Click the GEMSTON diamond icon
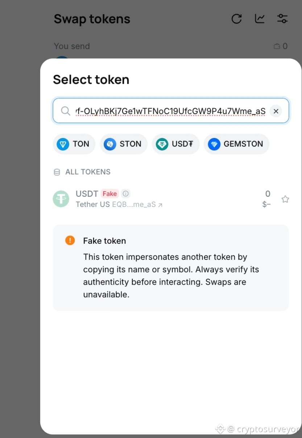302x438 pixels. pyautogui.click(x=214, y=144)
